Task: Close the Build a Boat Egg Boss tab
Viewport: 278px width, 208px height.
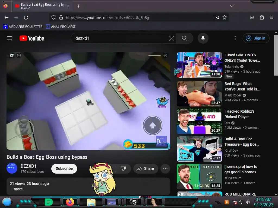Action: [x=68, y=6]
